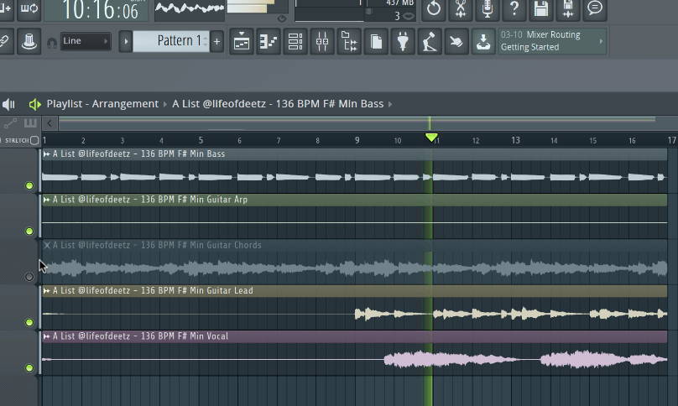Image resolution: width=678 pixels, height=406 pixels.
Task: Click the Guitar Chords gray waveform
Action: 355,268
